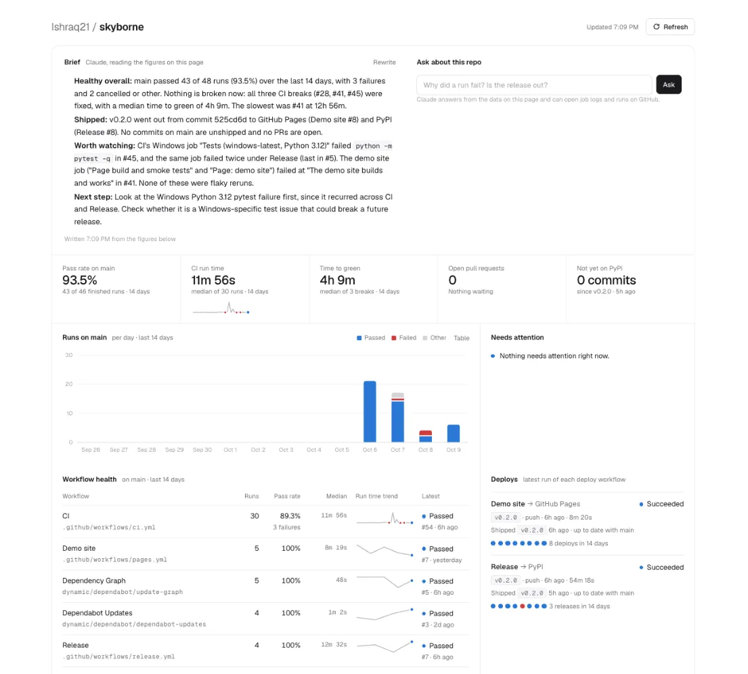Click the 'Release → PyPI' deploy heading
The width and height of the screenshot is (748, 674).
point(516,567)
